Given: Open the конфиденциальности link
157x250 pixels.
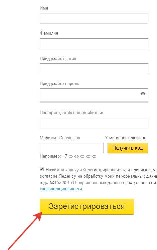Looking at the screenshot, I should pyautogui.click(x=61, y=189).
